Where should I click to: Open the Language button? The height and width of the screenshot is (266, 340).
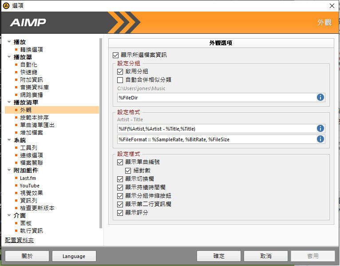[x=74, y=256]
